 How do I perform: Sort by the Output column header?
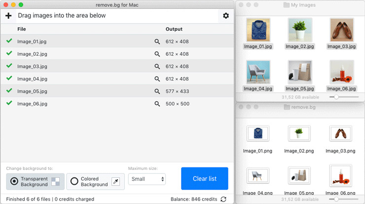coord(174,29)
